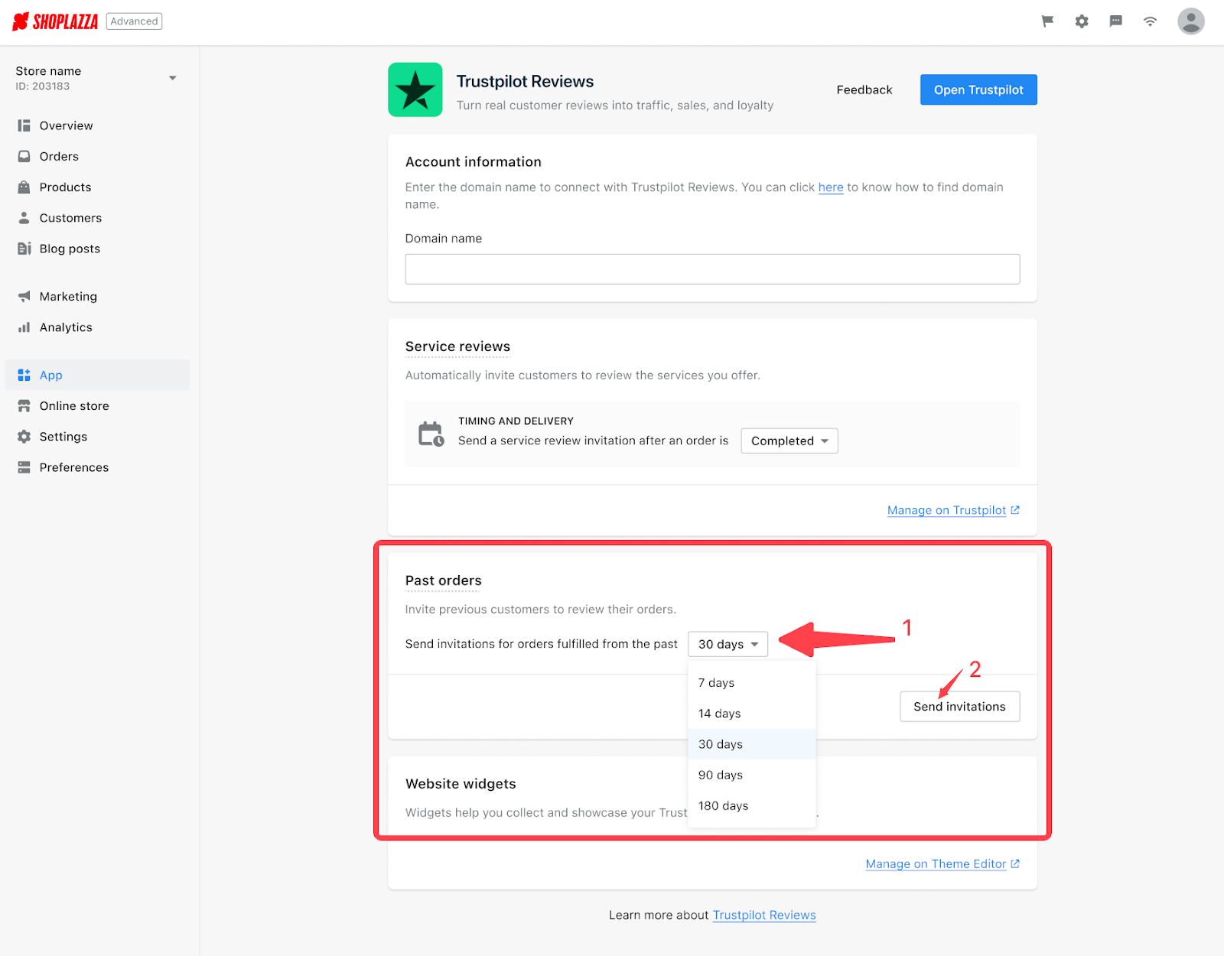Click the Shoplazza logo
Image resolution: width=1224 pixels, height=956 pixels.
(x=55, y=21)
